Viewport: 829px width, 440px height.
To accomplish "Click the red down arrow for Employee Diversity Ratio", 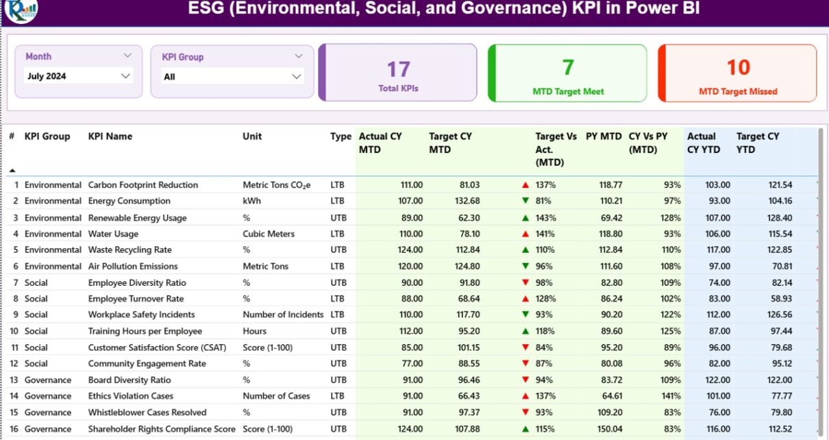I will point(525,282).
